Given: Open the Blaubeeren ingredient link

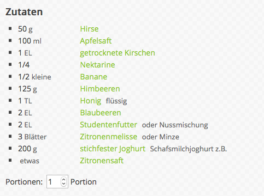Looking at the screenshot, I should [x=101, y=113].
